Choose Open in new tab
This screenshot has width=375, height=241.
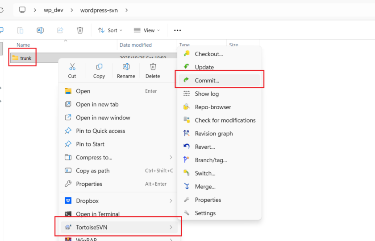point(119,104)
